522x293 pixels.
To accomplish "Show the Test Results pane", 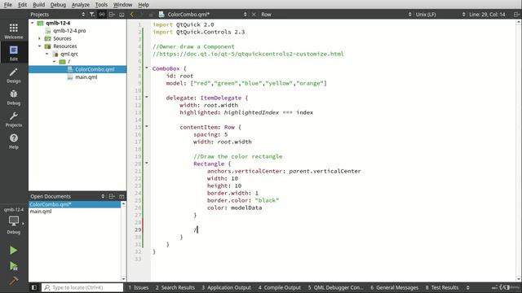I will click(x=442, y=287).
